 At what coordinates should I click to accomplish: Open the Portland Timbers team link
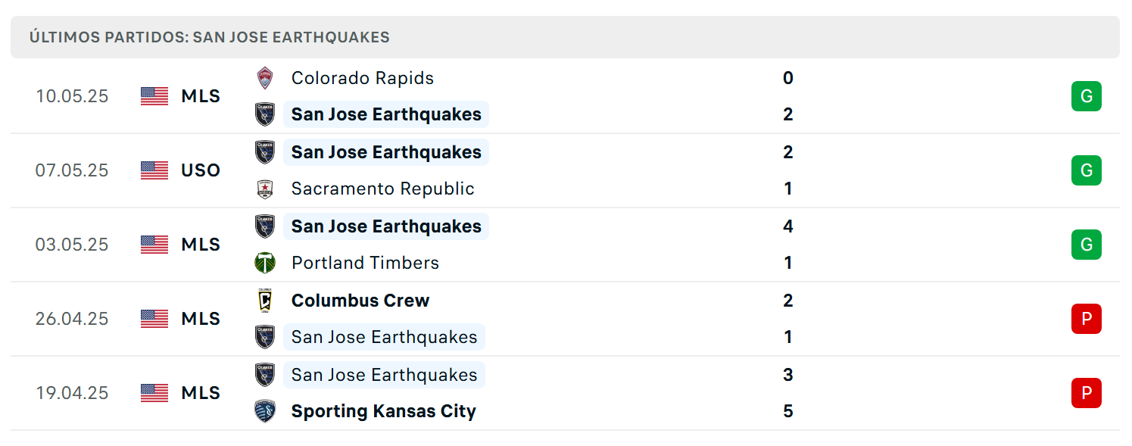[366, 263]
